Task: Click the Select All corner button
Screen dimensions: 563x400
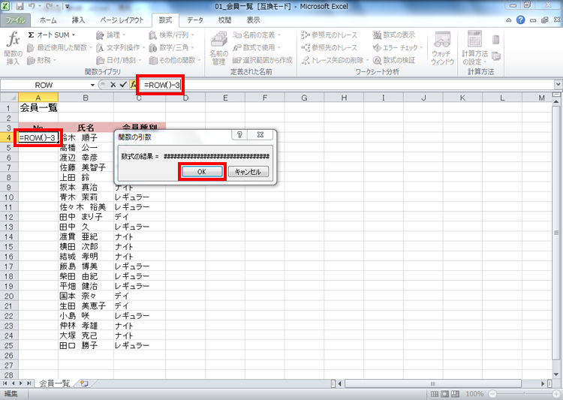Action: point(9,98)
